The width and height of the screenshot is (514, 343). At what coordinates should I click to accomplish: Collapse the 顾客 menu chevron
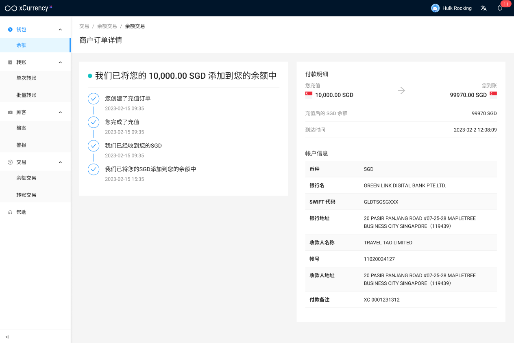point(60,112)
